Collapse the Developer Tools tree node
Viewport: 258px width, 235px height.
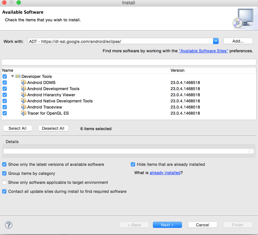(12, 76)
